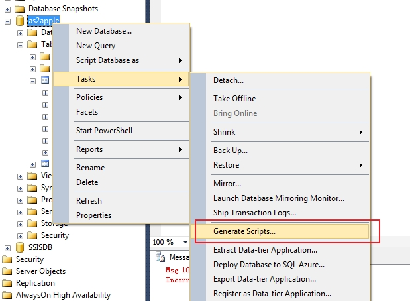Click the folder icon beside Security under as2apple
Image resolution: width=410 pixels, height=301 pixels.
coord(32,235)
